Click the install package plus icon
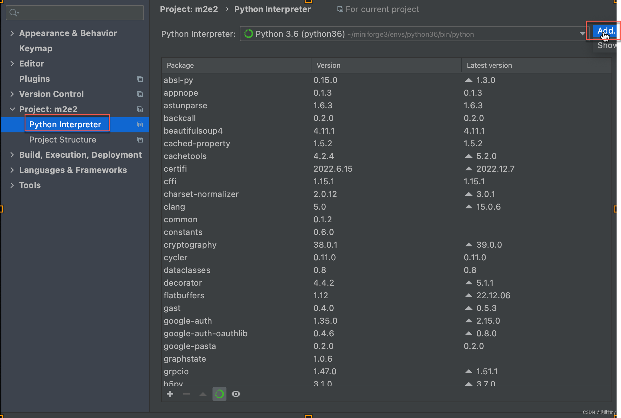621x418 pixels. coord(170,394)
